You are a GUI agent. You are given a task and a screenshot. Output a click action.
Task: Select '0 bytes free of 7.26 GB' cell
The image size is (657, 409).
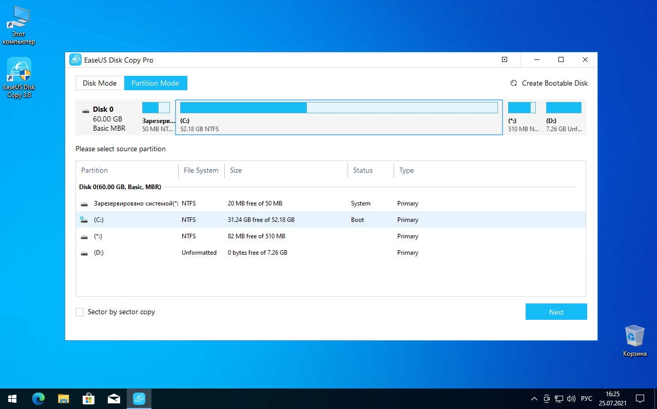pos(258,253)
